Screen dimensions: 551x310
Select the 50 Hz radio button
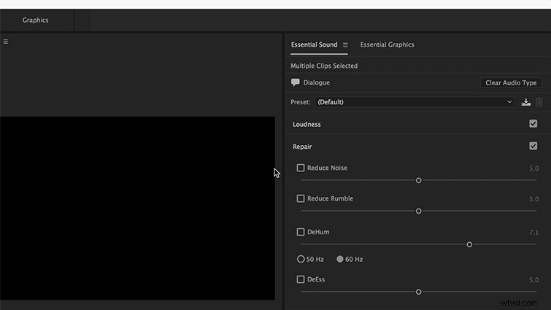301,259
